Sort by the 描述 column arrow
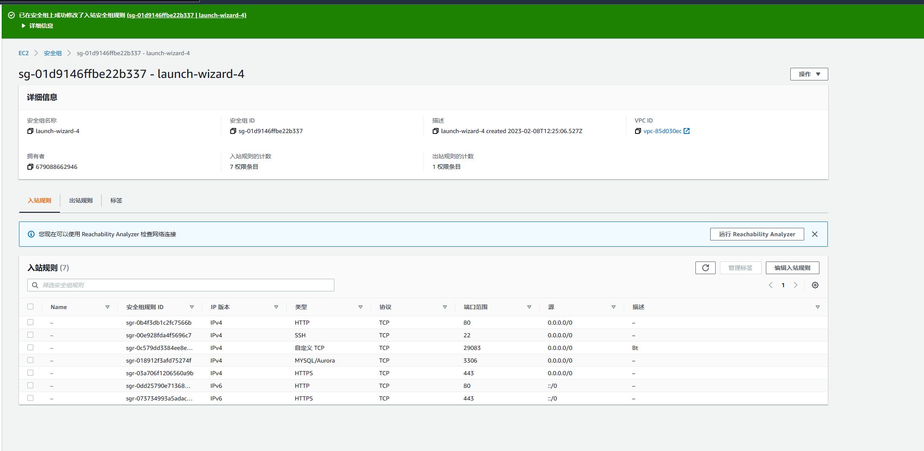 818,307
